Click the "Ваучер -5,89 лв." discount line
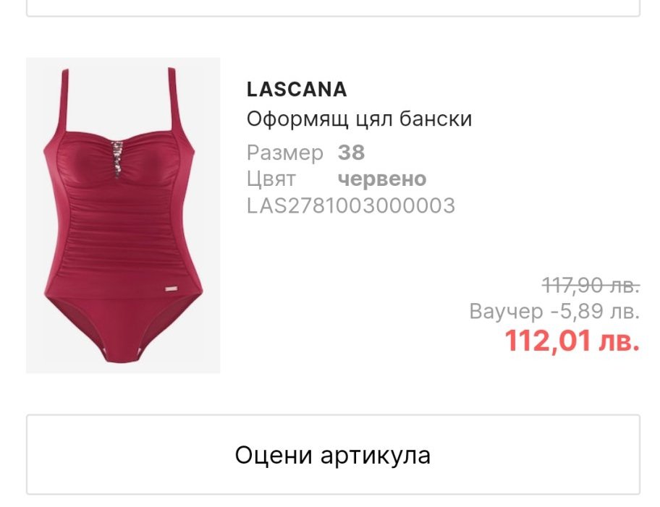This screenshot has width=660, height=507. pyautogui.click(x=554, y=312)
